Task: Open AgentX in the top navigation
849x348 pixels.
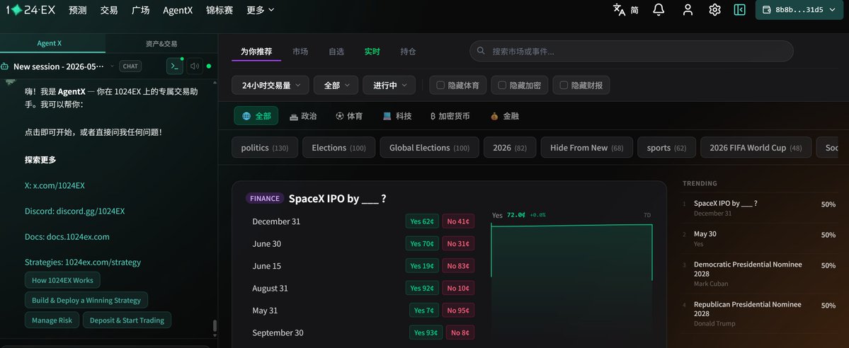Action: (x=178, y=10)
